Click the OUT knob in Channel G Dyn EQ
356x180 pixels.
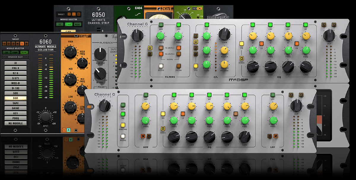coord(296,106)
